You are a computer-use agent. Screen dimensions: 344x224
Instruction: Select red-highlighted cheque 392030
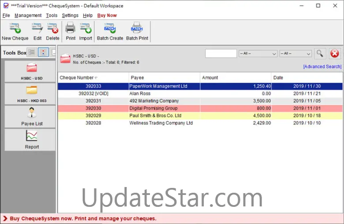[x=200, y=108]
